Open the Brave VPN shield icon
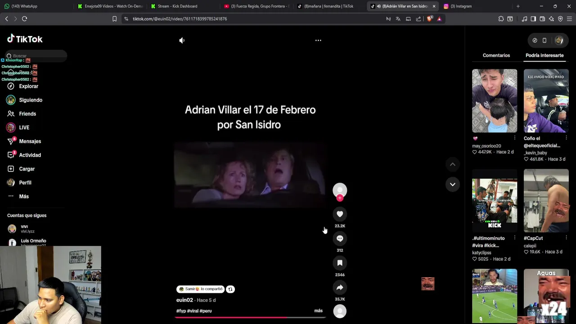Image resolution: width=576 pixels, height=324 pixels. coord(560,19)
